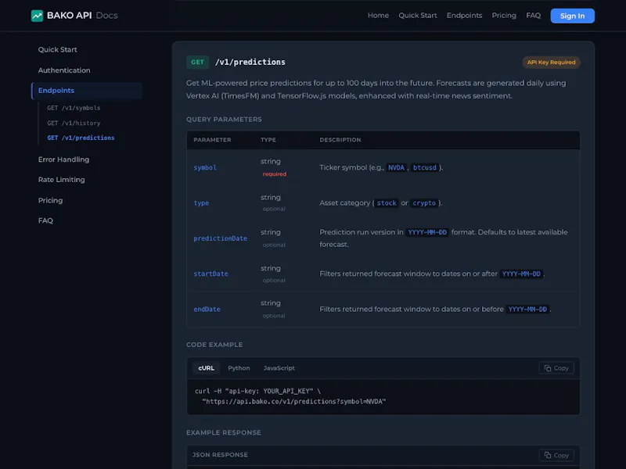Open GET /v1/history in the sidebar
626x469 pixels.
click(74, 124)
